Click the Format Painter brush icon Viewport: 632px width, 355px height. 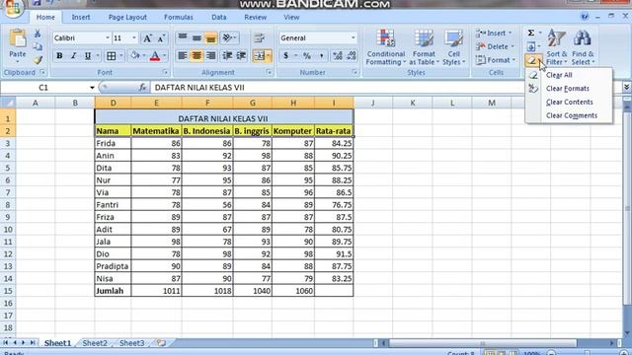pos(38,60)
